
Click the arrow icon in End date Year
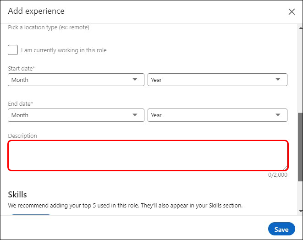tap(278, 115)
